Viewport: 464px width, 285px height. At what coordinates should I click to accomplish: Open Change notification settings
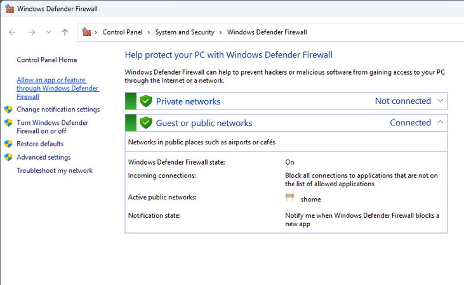[x=58, y=110]
